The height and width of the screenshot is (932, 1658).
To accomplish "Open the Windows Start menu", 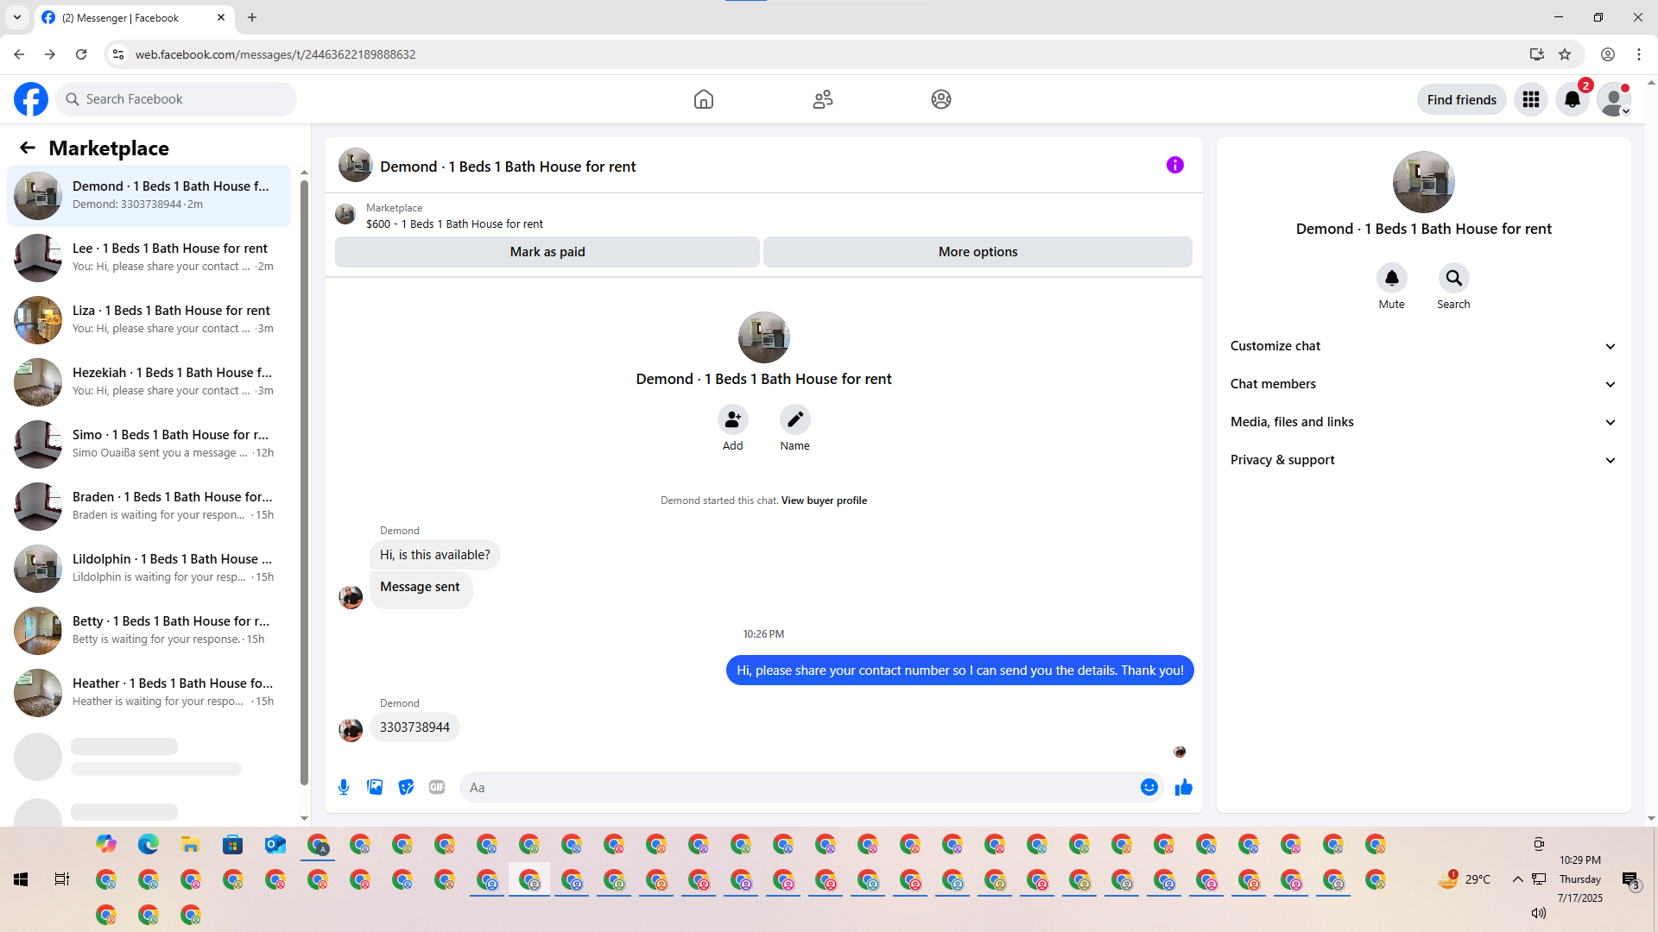I will (21, 879).
